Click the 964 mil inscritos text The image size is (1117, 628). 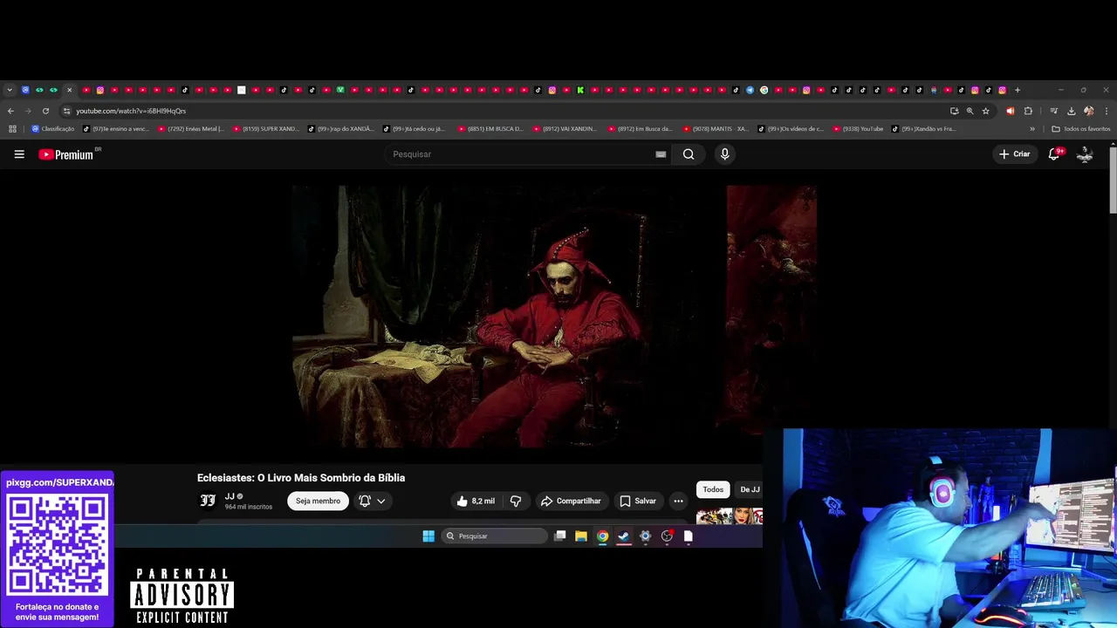point(249,507)
